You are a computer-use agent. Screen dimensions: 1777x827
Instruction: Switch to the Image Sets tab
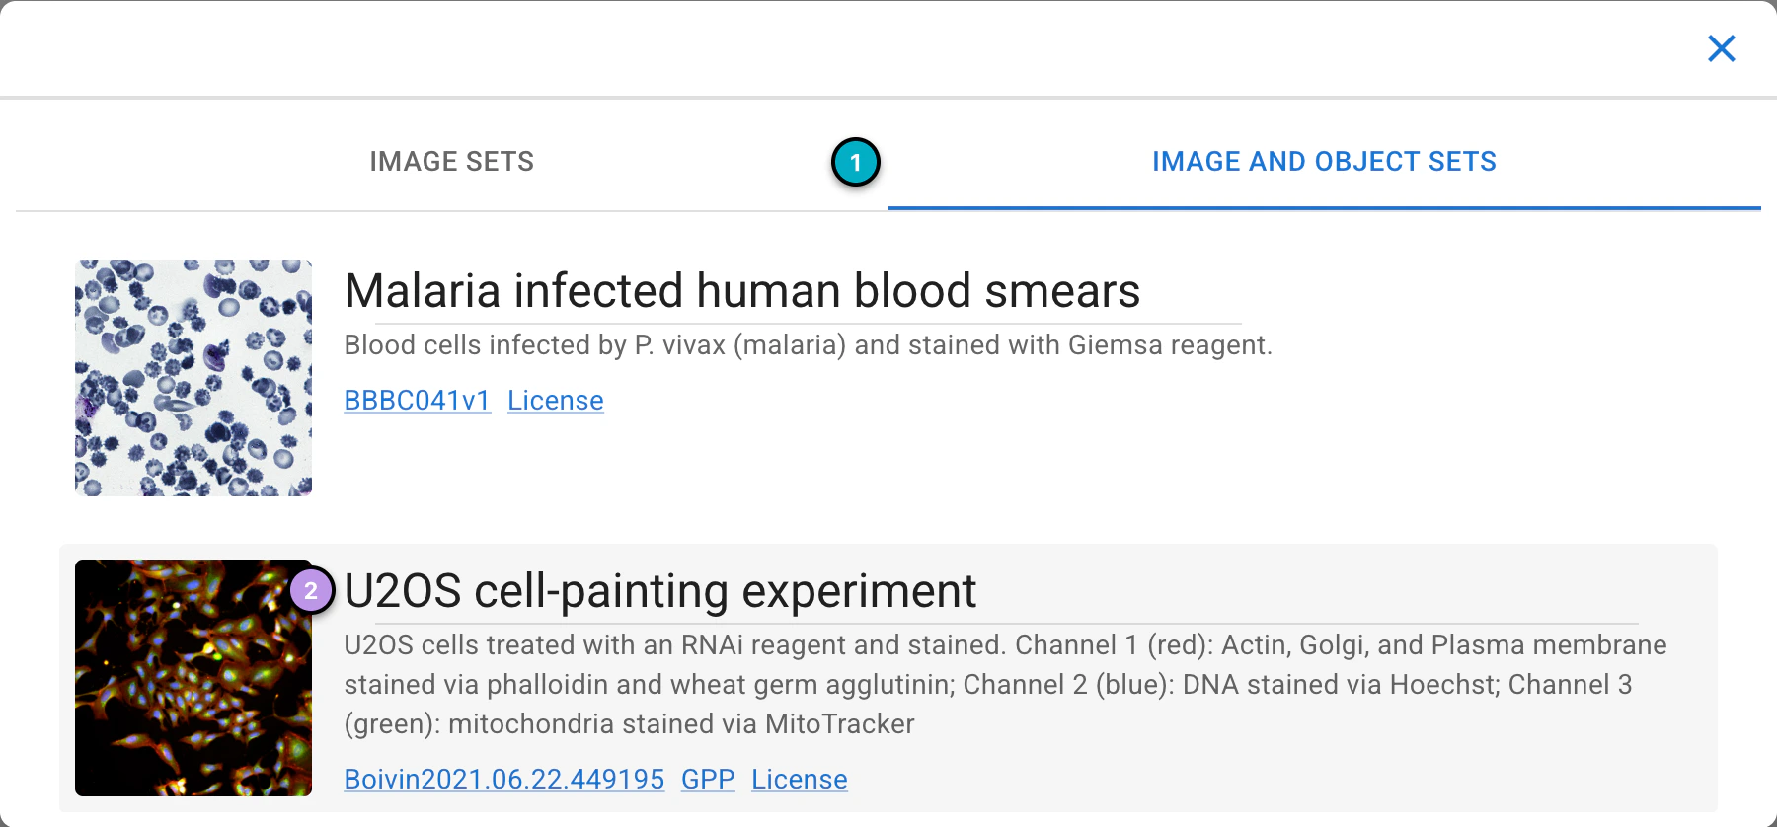(x=452, y=161)
